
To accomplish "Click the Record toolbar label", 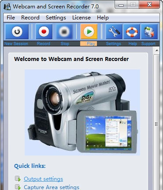I will 44,44.
